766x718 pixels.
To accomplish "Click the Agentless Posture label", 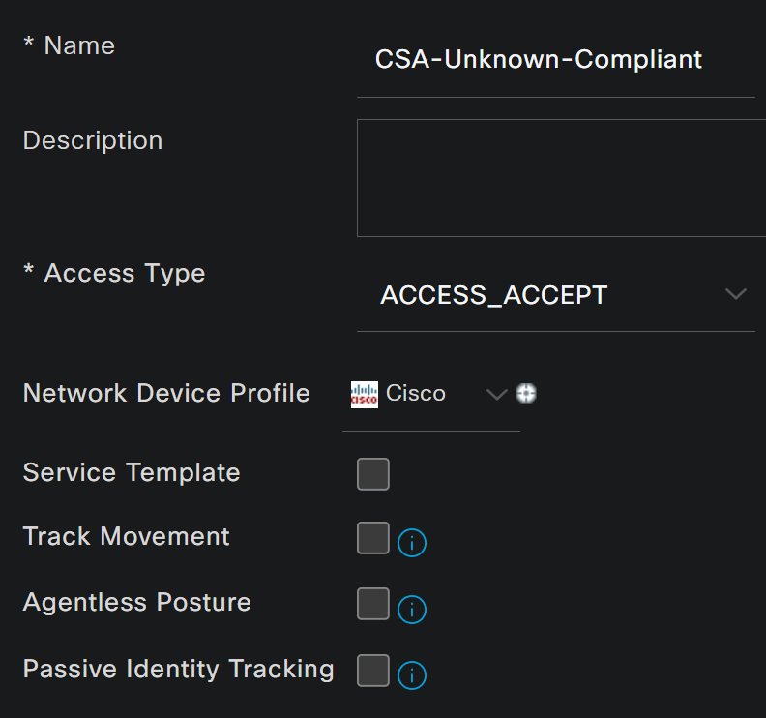I will point(136,602).
